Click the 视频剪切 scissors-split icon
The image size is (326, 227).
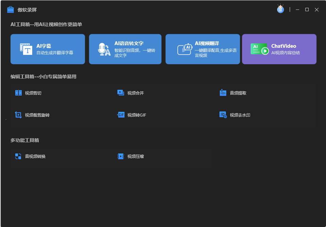point(18,93)
